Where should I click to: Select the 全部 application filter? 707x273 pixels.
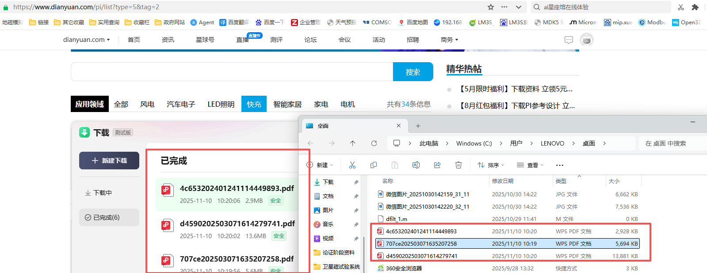point(121,104)
